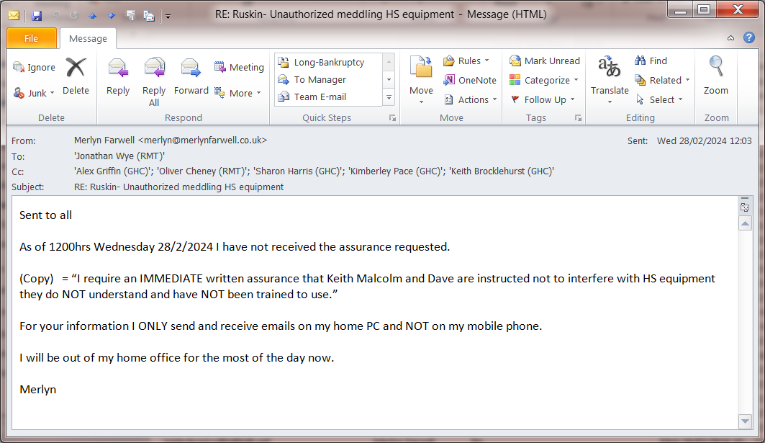This screenshot has width=765, height=443.
Task: Click 'Sent to all' line in body
Action: pos(45,215)
